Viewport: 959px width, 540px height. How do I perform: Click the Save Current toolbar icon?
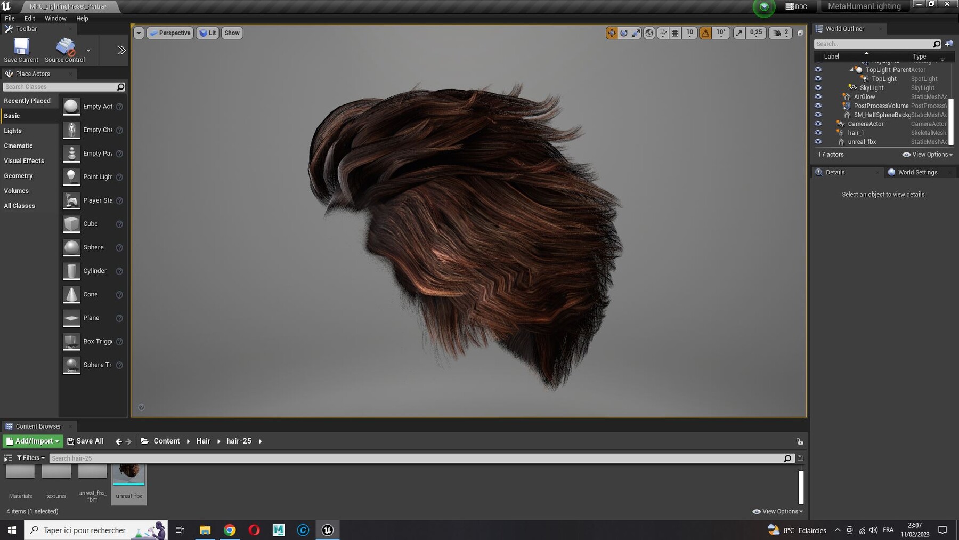(x=21, y=50)
